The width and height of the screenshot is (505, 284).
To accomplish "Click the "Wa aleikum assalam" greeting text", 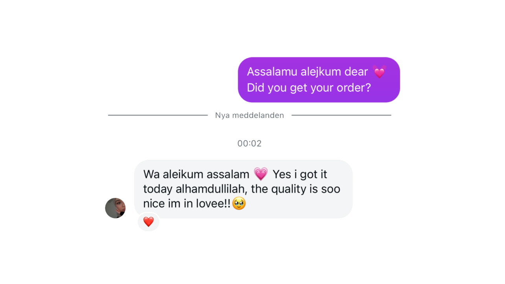I will coord(196,174).
